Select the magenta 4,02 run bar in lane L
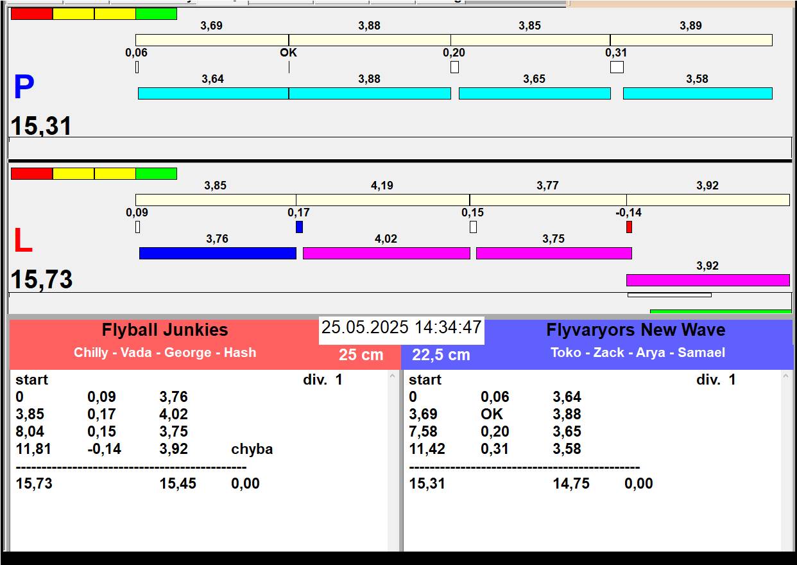Viewport: 797px width, 565px height. [386, 253]
